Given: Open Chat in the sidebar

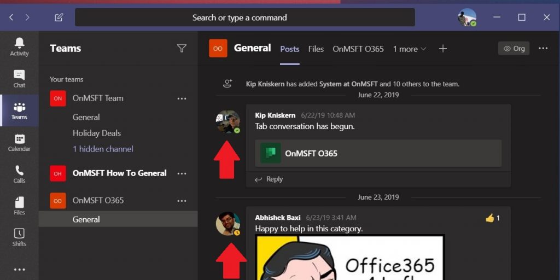Looking at the screenshot, I should tap(19, 79).
